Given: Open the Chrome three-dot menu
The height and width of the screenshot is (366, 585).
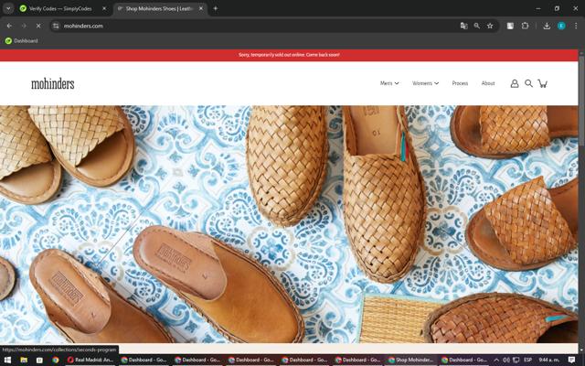Looking at the screenshot, I should click(576, 26).
